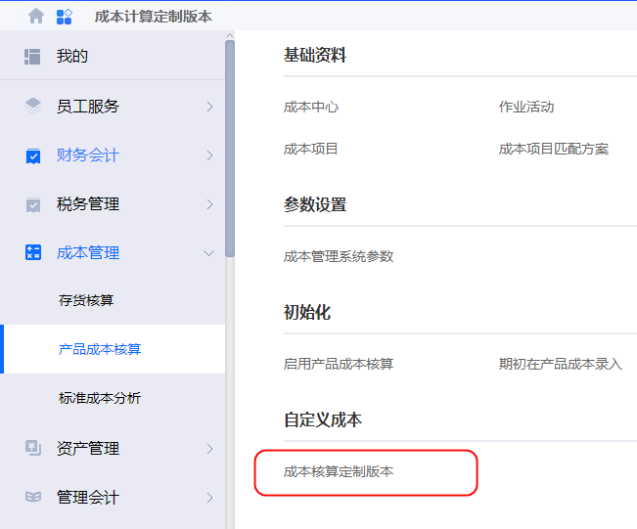Image resolution: width=637 pixels, height=529 pixels.
Task: Expand the 税务管理 chevron
Action: pyautogui.click(x=208, y=204)
